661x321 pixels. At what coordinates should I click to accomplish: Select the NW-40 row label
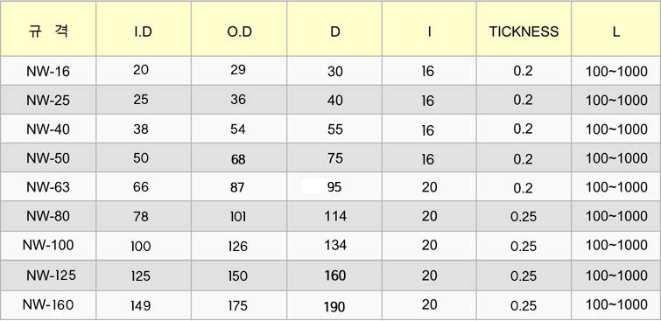[48, 129]
